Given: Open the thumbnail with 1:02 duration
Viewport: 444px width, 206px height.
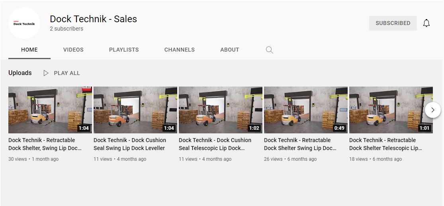Looking at the screenshot, I should click(x=221, y=110).
